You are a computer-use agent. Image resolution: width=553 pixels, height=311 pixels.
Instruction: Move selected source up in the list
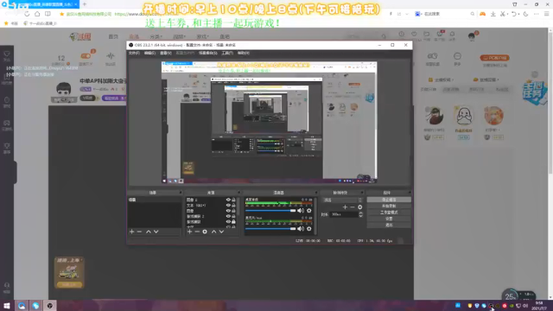[213, 232]
